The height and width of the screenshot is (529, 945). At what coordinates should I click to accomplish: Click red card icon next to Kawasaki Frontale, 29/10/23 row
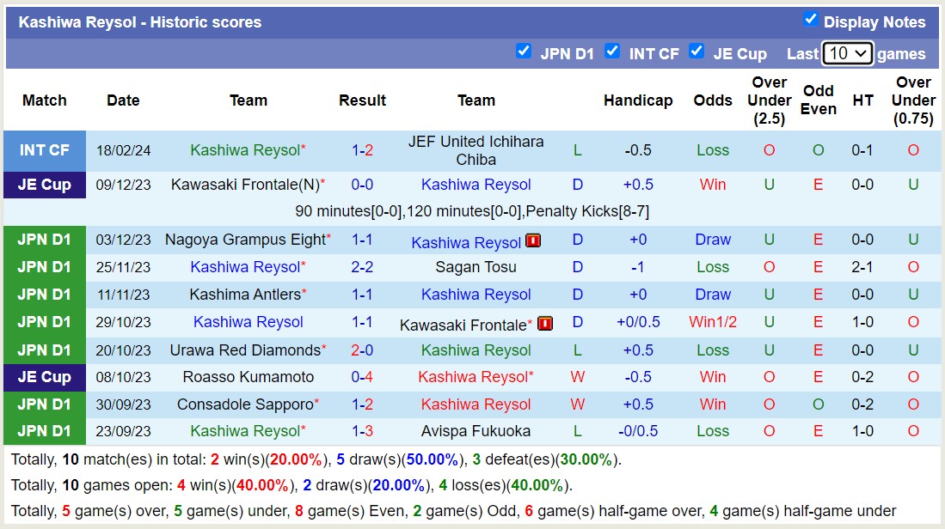pos(545,324)
